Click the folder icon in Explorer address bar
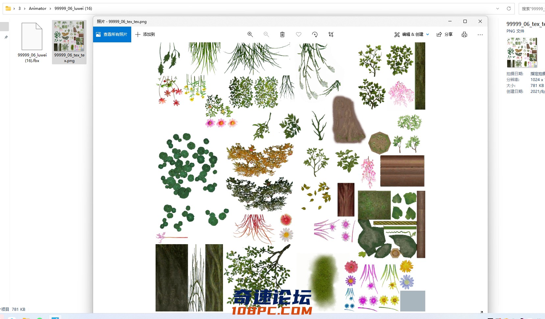 click(x=8, y=9)
